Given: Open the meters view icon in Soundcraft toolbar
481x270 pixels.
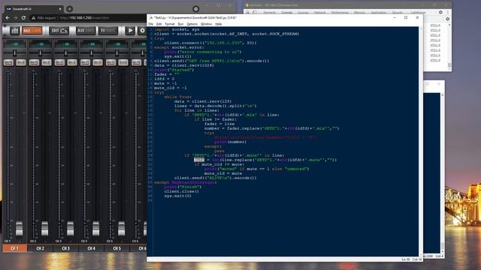Looking at the screenshot, I should [15, 31].
